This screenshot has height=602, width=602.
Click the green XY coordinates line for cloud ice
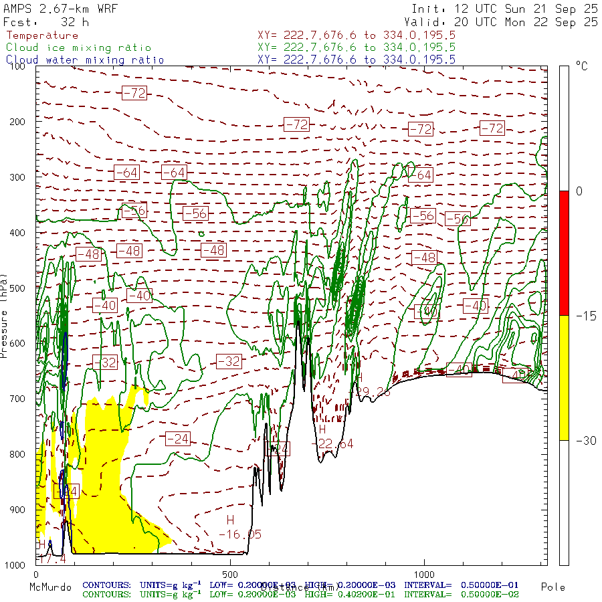pos(357,47)
